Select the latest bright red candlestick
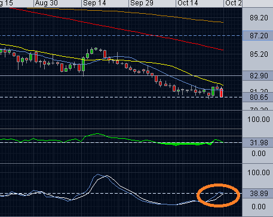 [221, 93]
